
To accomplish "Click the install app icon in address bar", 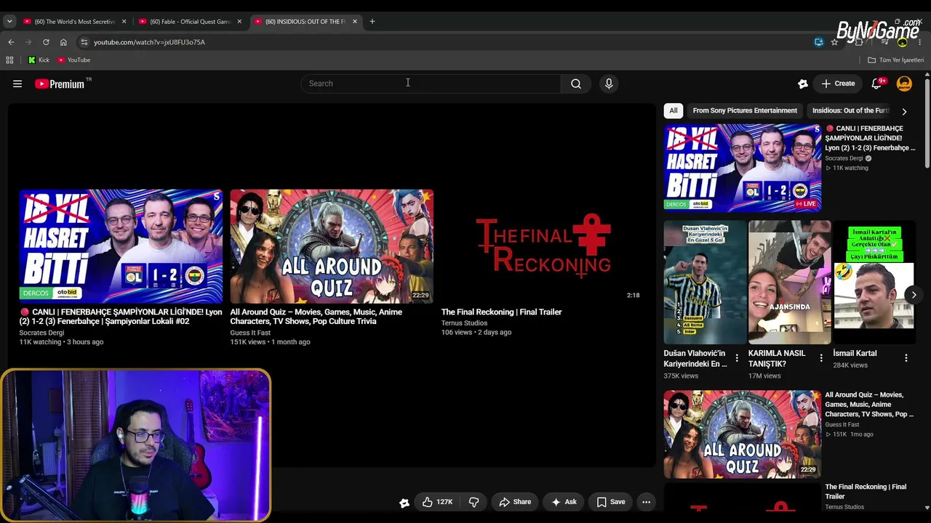I will 819,42.
